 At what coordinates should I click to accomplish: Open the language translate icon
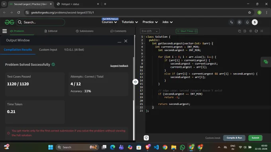click(232, 22)
